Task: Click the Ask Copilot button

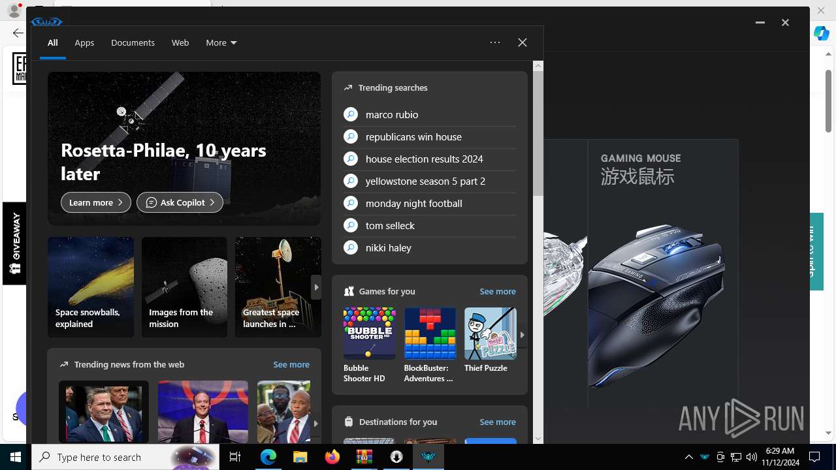Action: [x=180, y=202]
